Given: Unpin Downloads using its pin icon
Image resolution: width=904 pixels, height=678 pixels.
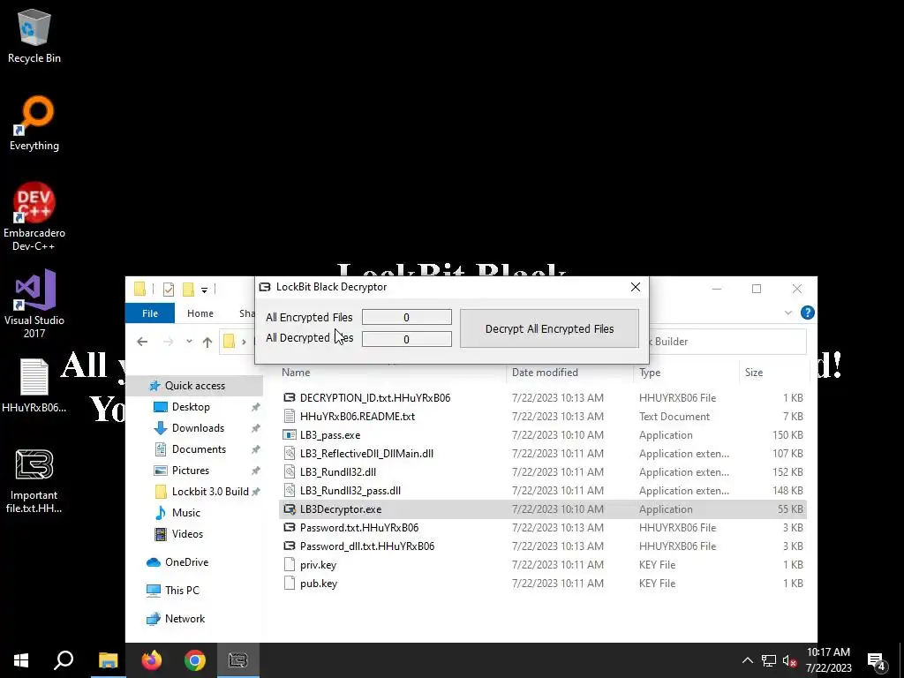Looking at the screenshot, I should (x=255, y=428).
